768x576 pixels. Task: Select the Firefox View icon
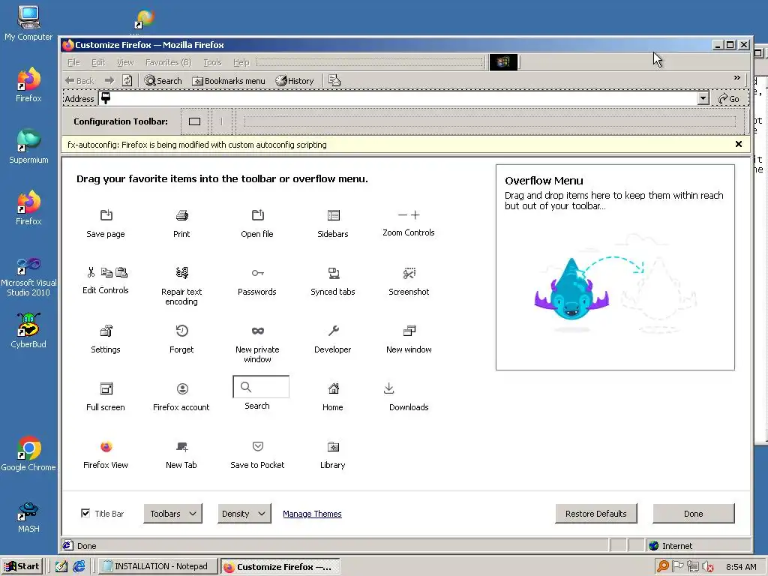click(106, 446)
